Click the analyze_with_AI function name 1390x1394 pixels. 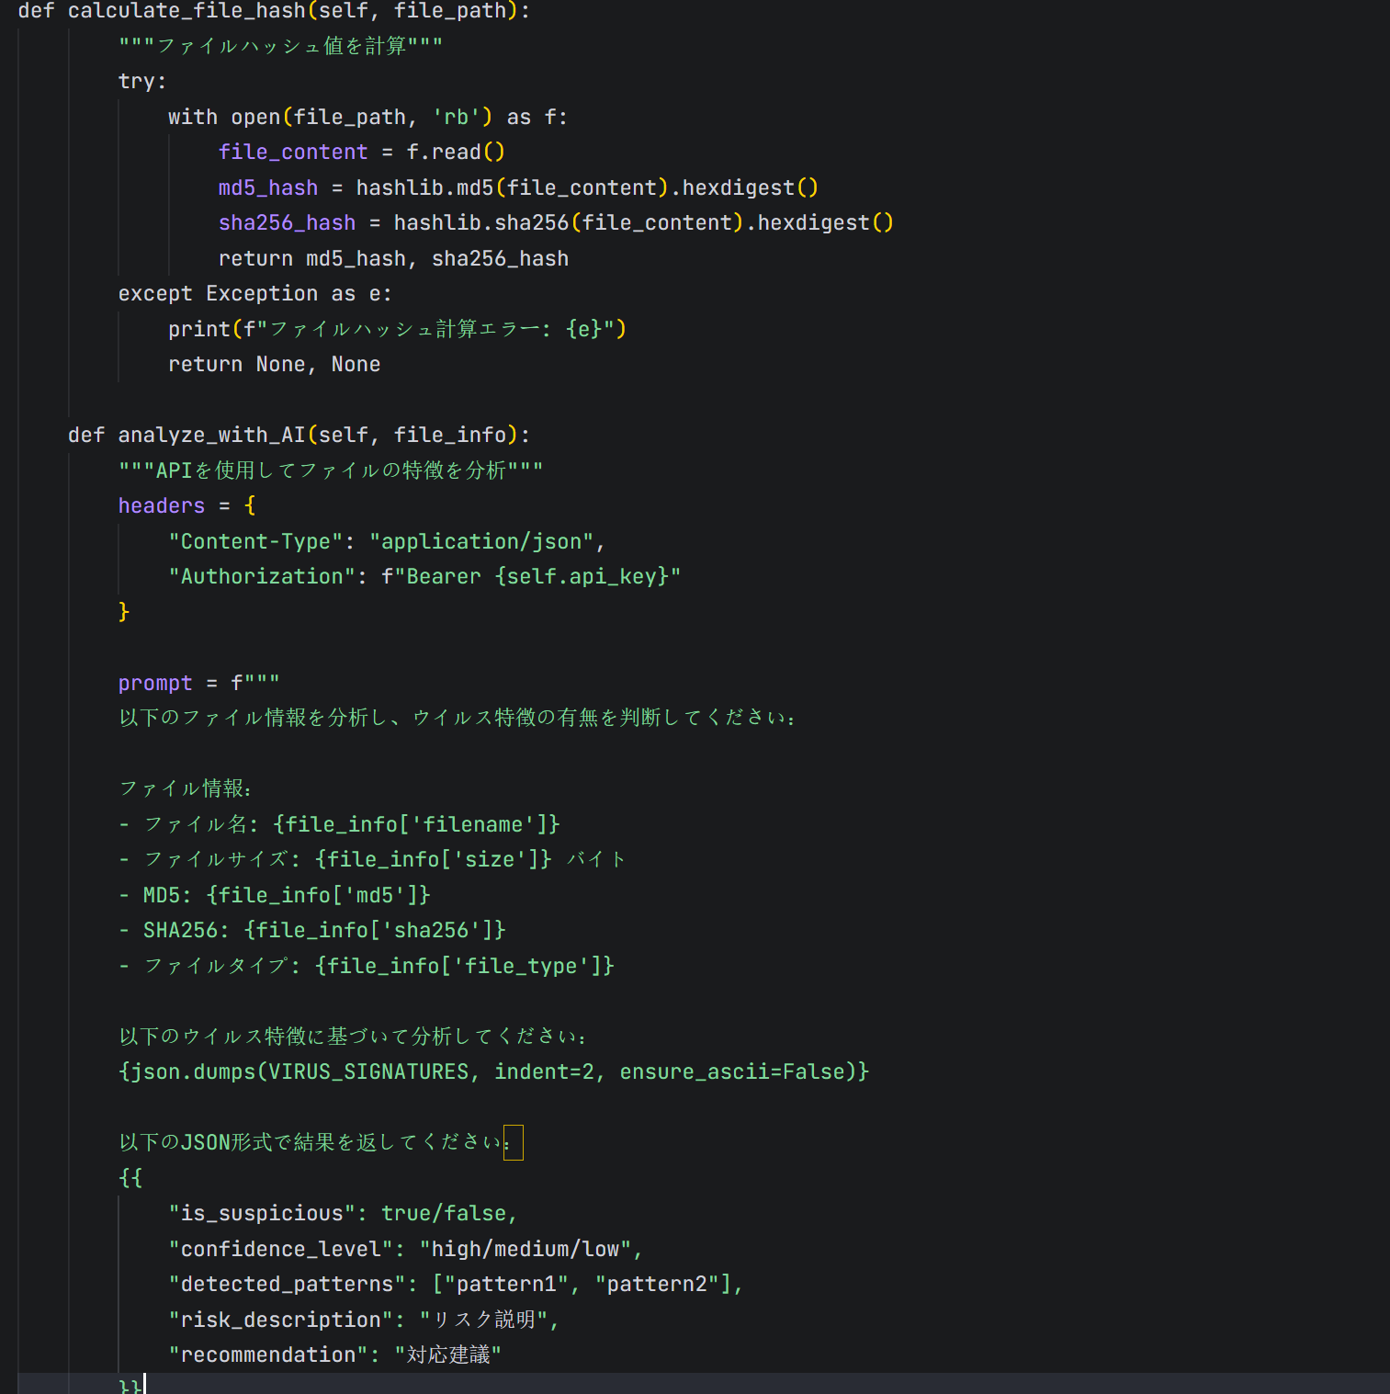coord(211,435)
